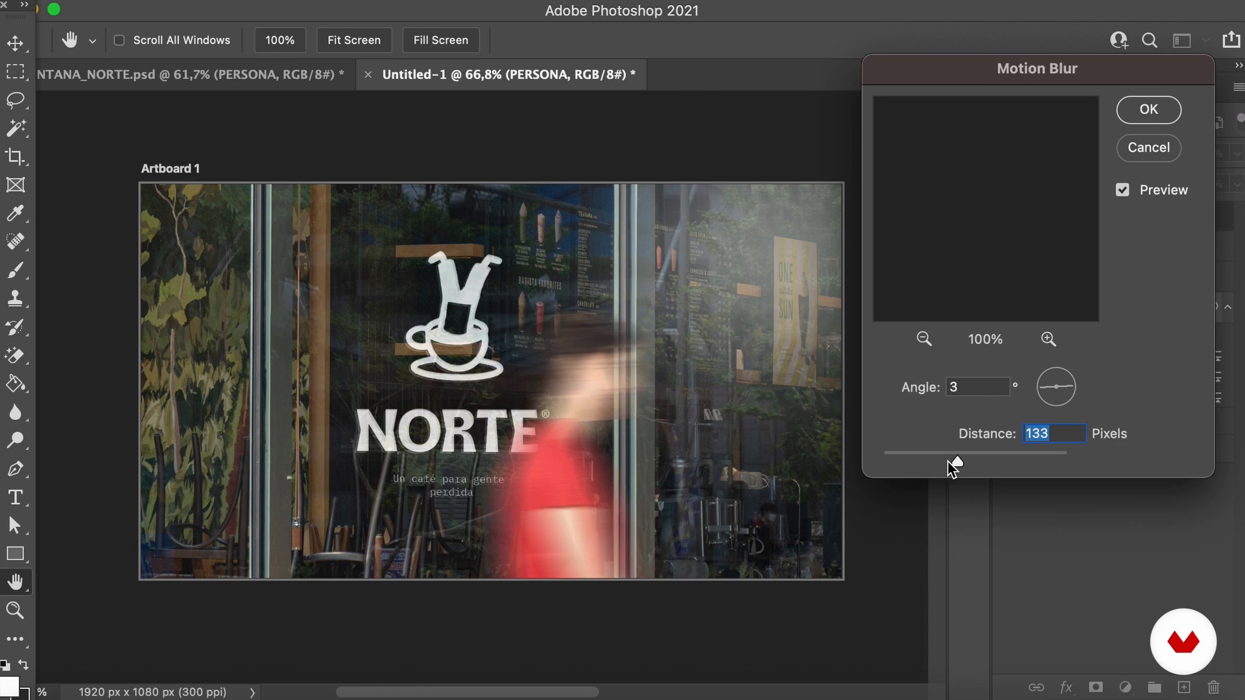Open the cloud invite user icon
The width and height of the screenshot is (1245, 700).
1119,40
